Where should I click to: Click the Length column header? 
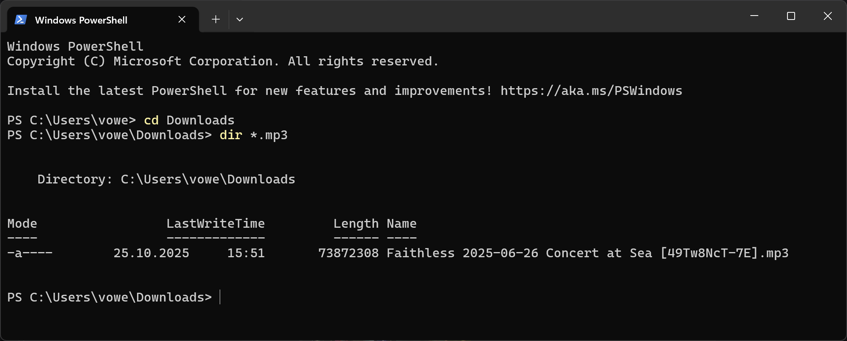[356, 224]
